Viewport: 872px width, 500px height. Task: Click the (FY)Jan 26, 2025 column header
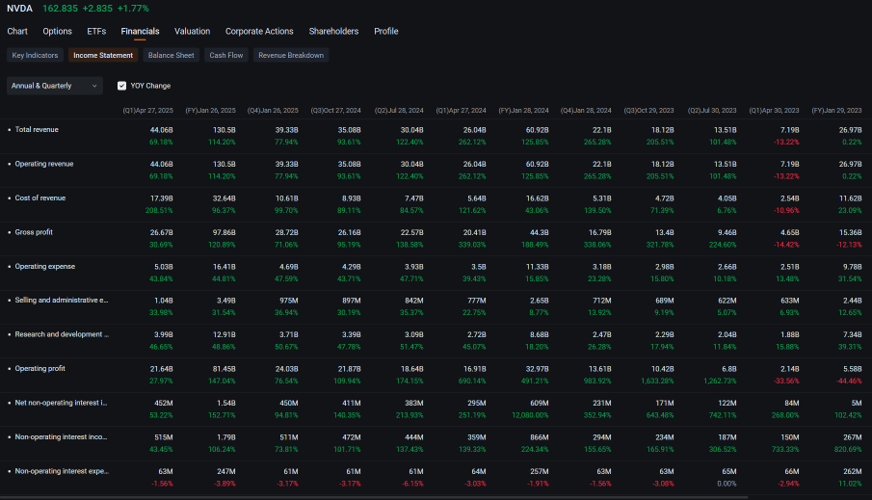210,111
